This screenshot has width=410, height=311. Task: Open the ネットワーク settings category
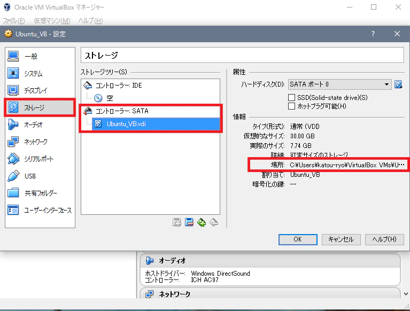[x=40, y=142]
